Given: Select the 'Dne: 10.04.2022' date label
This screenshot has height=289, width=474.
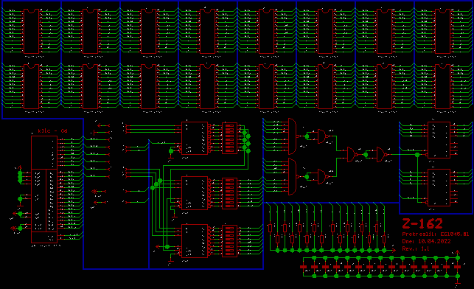Looking at the screenshot, I should (426, 241).
